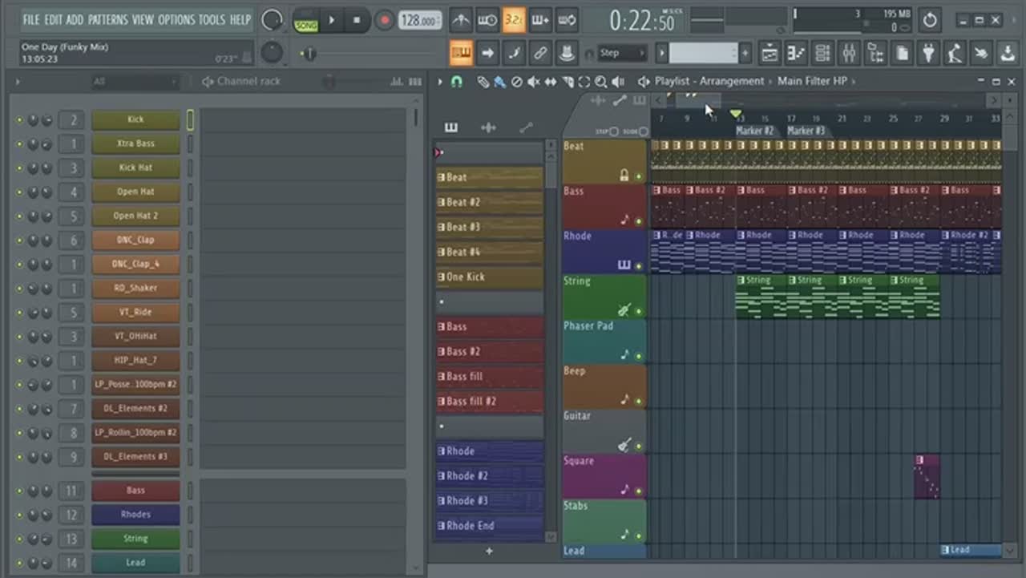Open the mixer from the toolbar

point(850,54)
